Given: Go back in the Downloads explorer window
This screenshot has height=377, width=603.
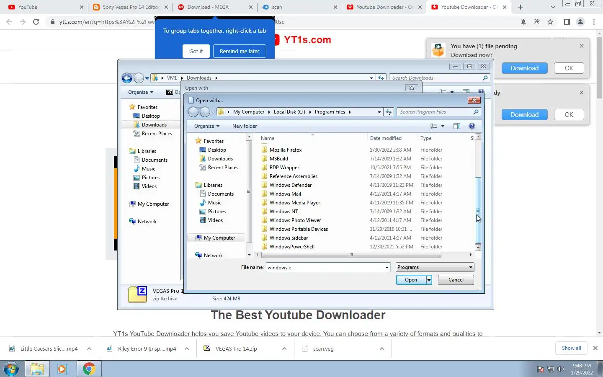Looking at the screenshot, I should [127, 78].
